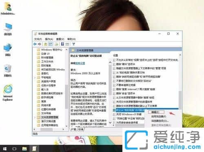
Task: Expand the 文件资源管理器 tree node arrow
Action: tap(35, 117)
